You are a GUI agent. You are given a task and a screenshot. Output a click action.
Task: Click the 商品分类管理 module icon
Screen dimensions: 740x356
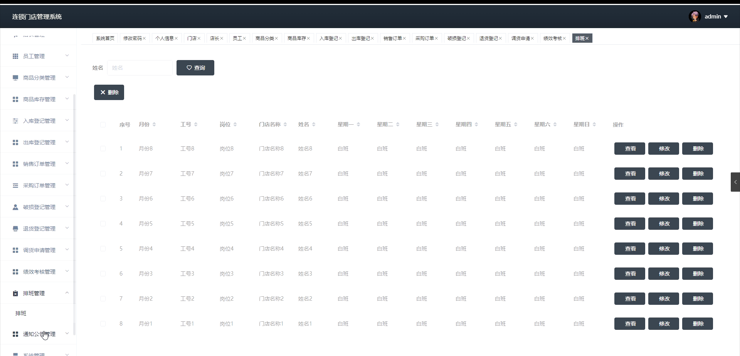pyautogui.click(x=15, y=78)
